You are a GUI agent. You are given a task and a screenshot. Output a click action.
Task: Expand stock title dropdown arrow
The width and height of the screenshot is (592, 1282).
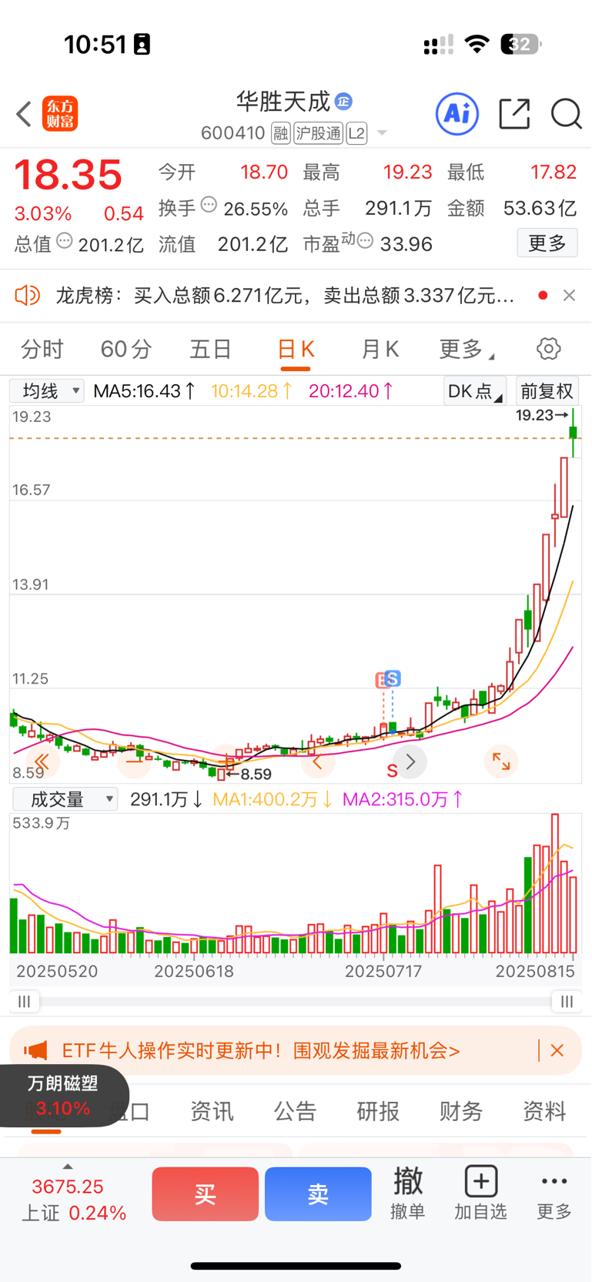point(381,134)
